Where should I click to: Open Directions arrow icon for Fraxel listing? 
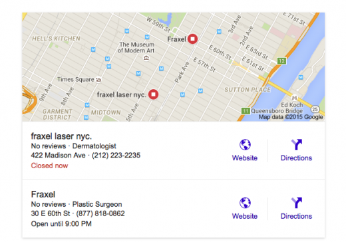pyautogui.click(x=297, y=203)
